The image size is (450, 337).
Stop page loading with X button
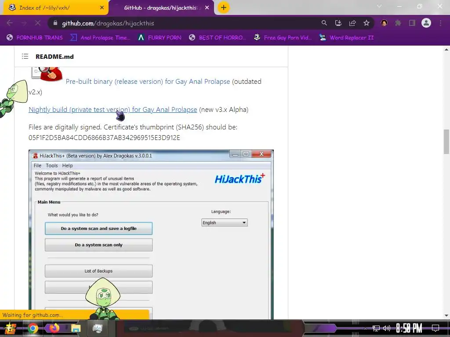(38, 23)
